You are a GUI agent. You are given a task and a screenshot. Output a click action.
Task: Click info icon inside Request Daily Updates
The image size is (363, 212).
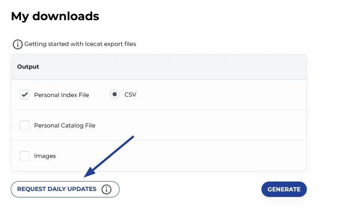(106, 189)
